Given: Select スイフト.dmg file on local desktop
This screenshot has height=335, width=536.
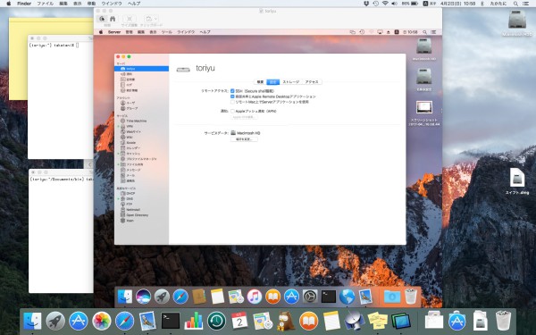Looking at the screenshot, I should [x=517, y=181].
